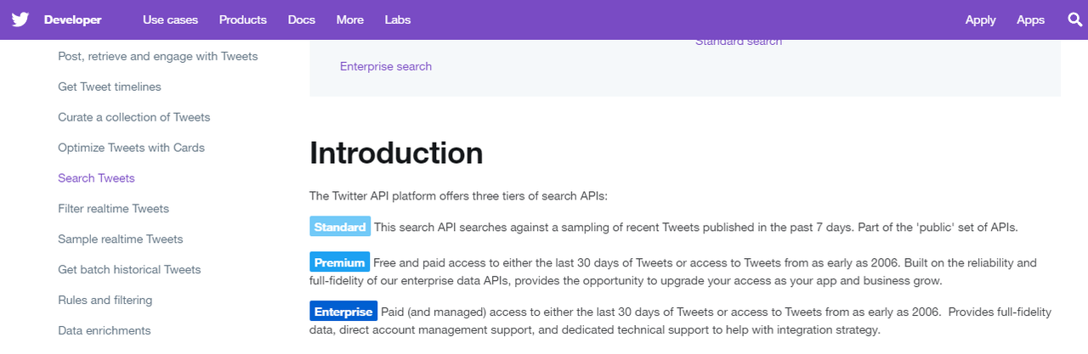
Task: Open the Developer home link
Action: [x=73, y=20]
